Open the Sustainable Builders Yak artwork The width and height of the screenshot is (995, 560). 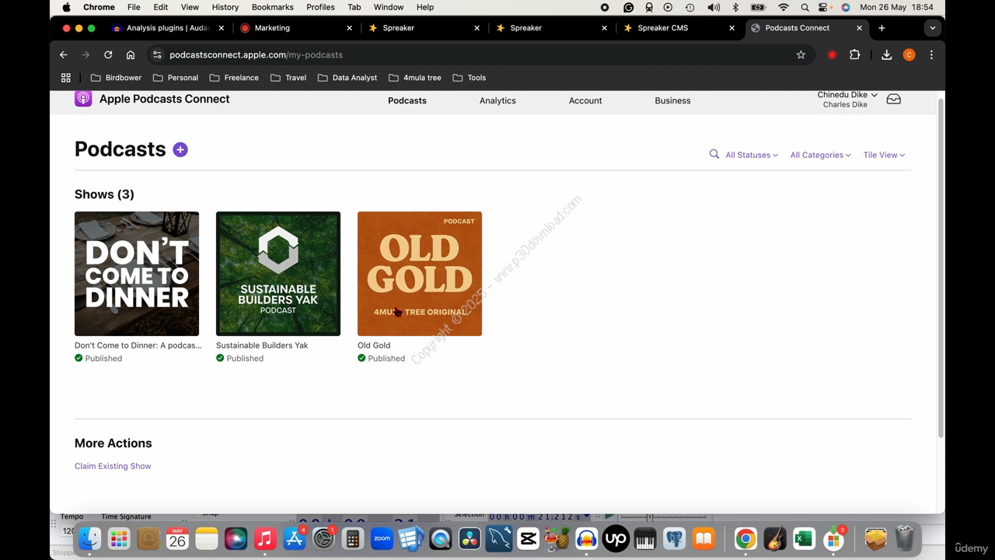[x=278, y=274]
